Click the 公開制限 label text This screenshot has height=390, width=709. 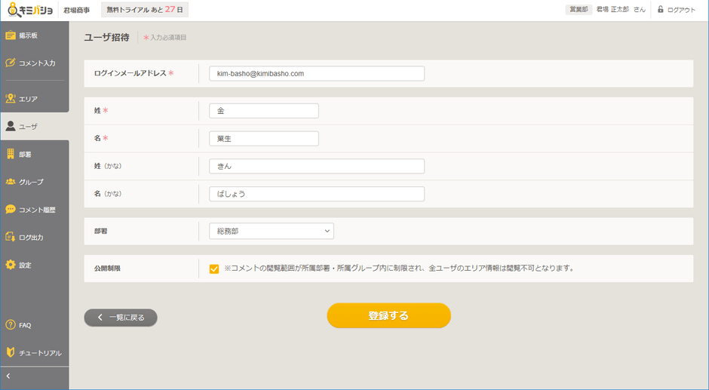tap(107, 269)
